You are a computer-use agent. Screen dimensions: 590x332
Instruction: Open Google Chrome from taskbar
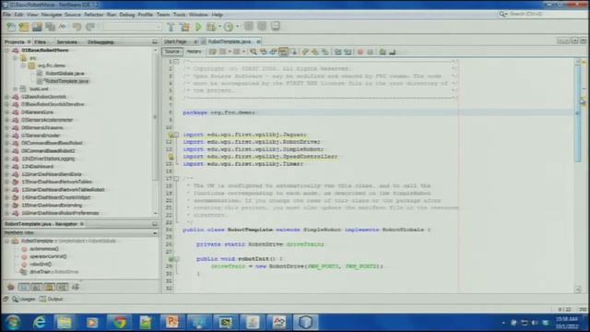pos(120,322)
